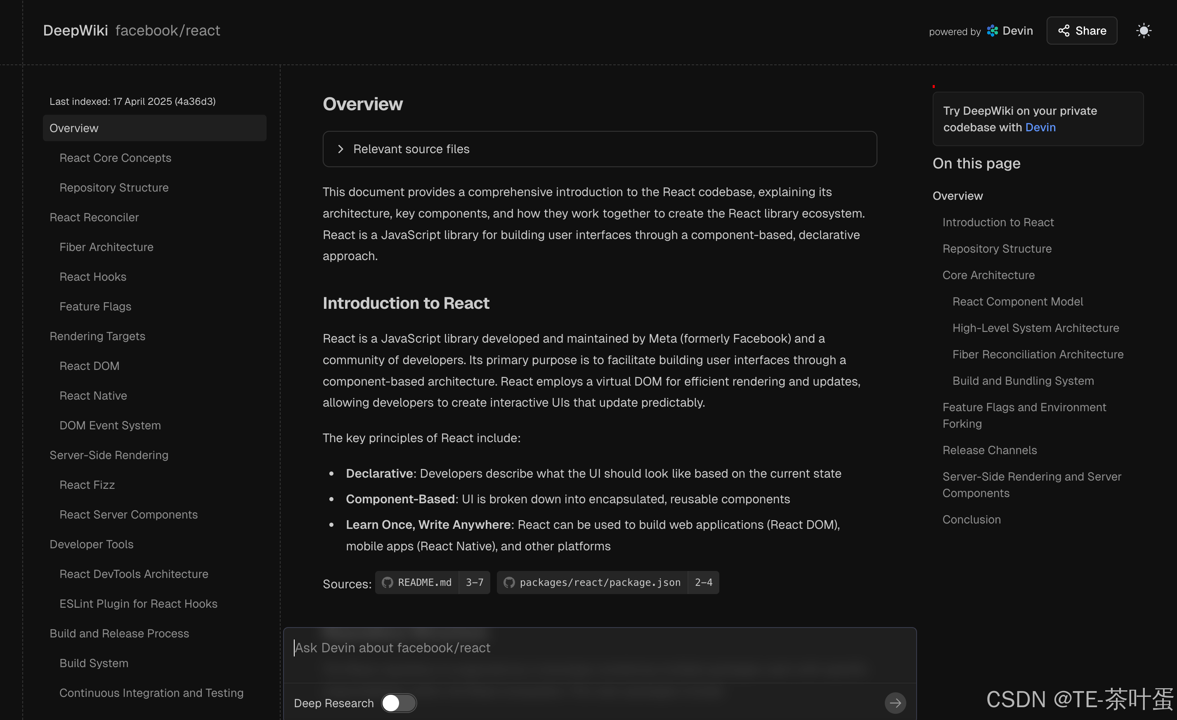Screen dimensions: 1177x720
Task: Click the GitHub icon beside README.md source
Action: pos(388,583)
